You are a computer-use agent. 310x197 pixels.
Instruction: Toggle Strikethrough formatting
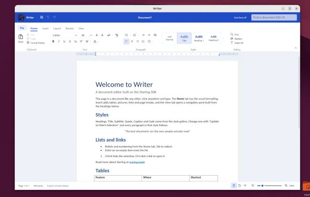[70, 41]
